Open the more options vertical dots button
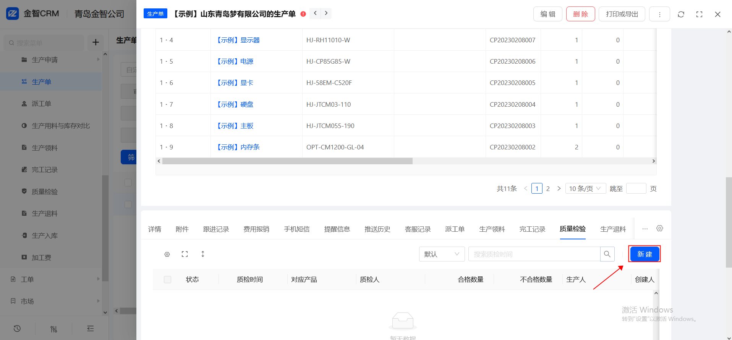732x340 pixels. 659,14
